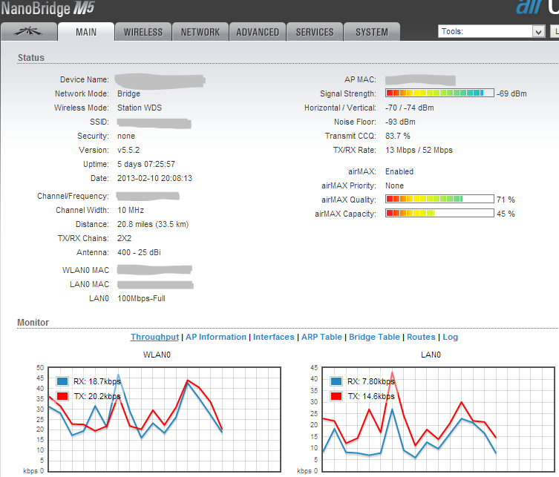559x477 pixels.
Task: Select LAN0 speed '100Mbps-Full'
Action: (142, 298)
